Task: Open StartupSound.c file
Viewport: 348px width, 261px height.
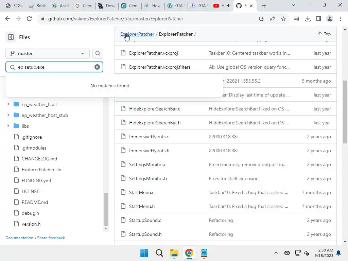Action: click(145, 220)
